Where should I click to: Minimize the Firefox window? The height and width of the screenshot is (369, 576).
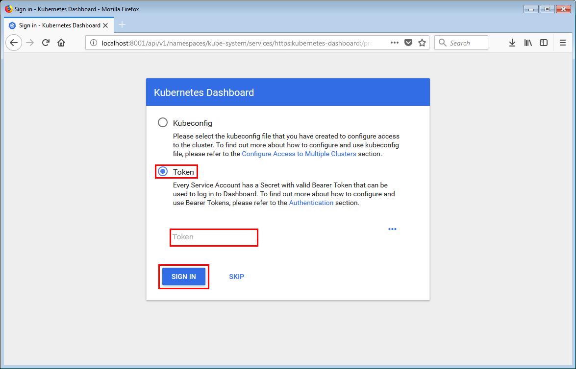pos(531,9)
